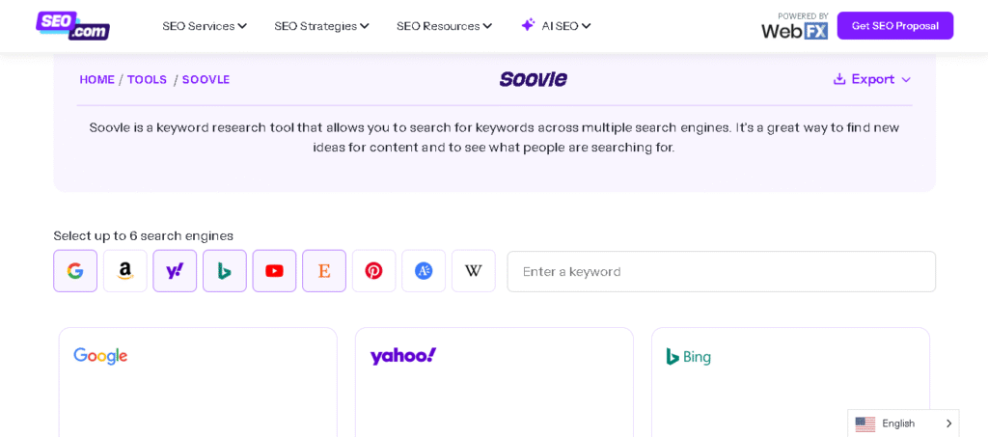988x437 pixels.
Task: Click the WebFX logo
Action: click(794, 30)
